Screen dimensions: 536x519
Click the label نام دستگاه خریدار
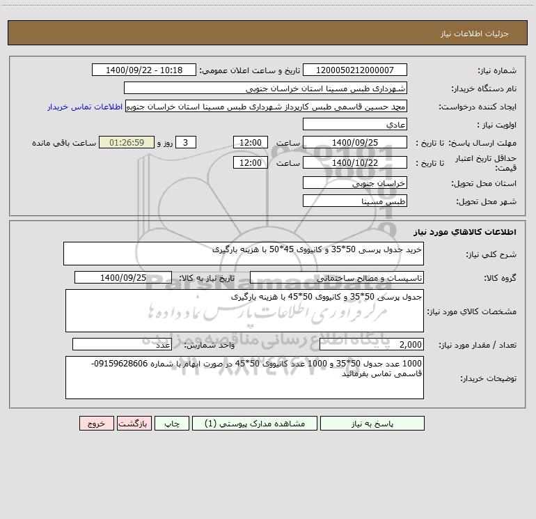point(484,89)
